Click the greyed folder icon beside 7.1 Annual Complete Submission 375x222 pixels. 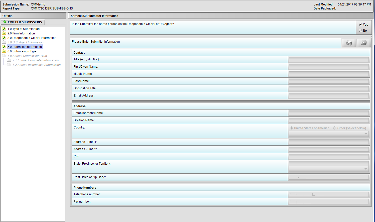click(9, 60)
